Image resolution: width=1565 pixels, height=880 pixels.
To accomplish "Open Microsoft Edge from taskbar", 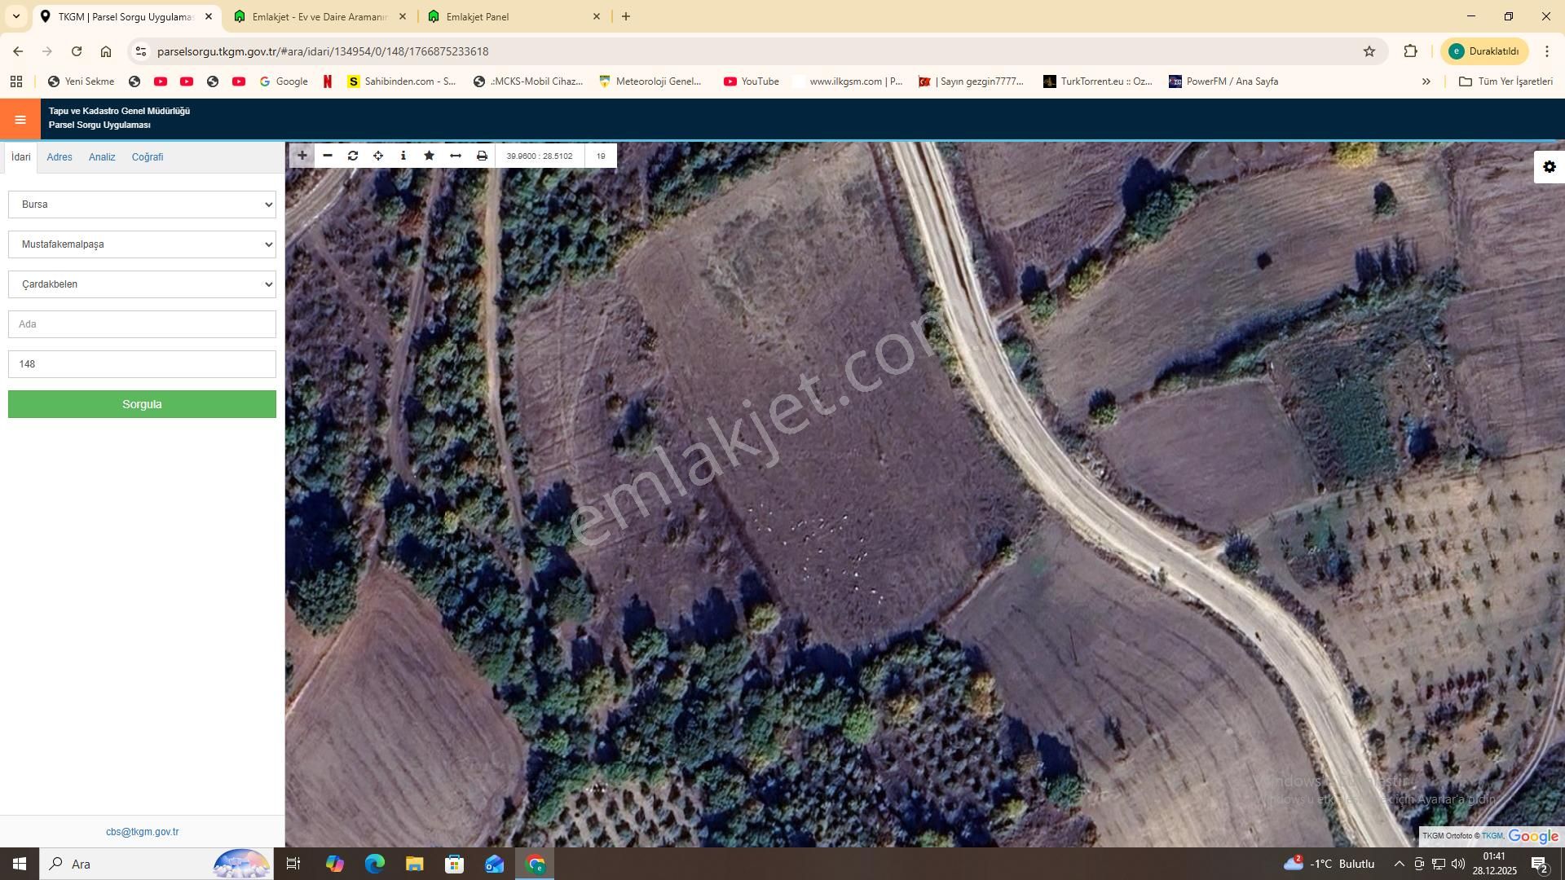I will click(x=375, y=864).
